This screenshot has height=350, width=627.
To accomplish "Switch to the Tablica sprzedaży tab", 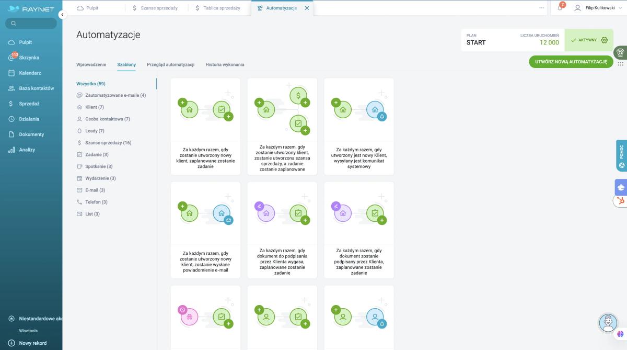I will click(218, 8).
